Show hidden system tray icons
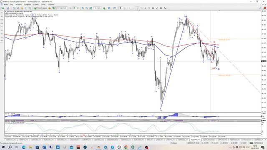Screen dimensions: 267x150 coord(230,147)
